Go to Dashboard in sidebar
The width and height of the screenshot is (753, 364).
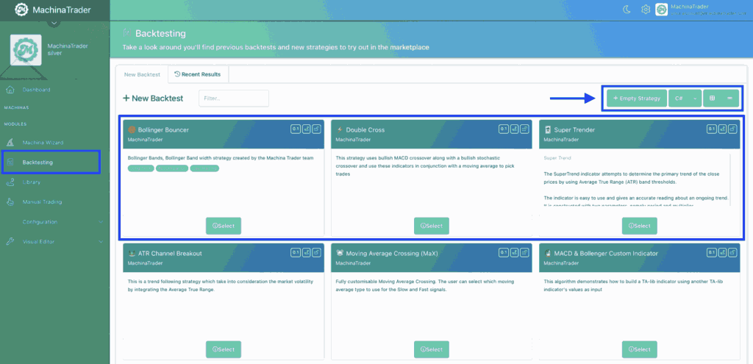[36, 90]
